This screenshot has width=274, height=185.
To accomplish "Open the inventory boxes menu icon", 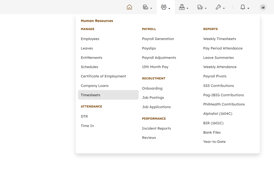I will (182, 7).
